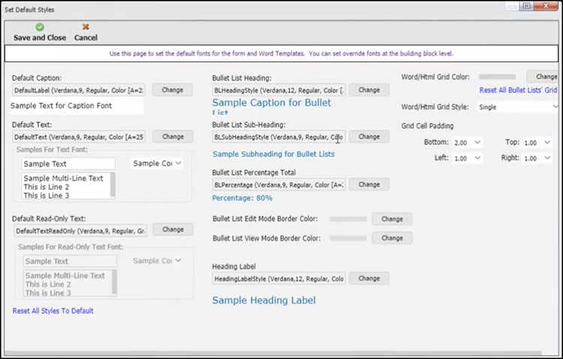
Task: Change the Heading Label style
Action: (369, 278)
